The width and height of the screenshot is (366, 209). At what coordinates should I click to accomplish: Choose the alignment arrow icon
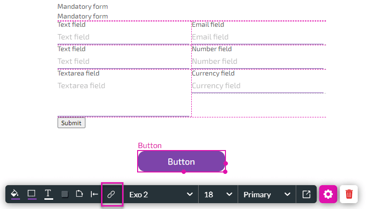pos(94,194)
